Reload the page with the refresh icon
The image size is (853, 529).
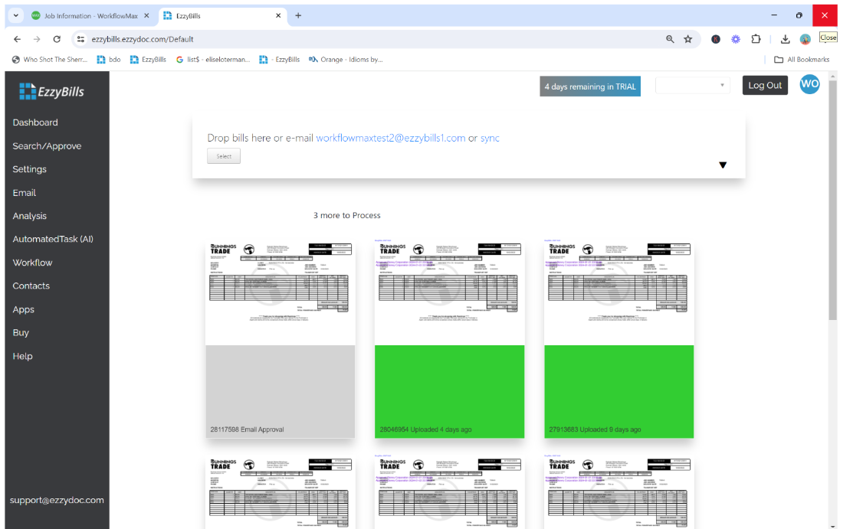click(56, 38)
